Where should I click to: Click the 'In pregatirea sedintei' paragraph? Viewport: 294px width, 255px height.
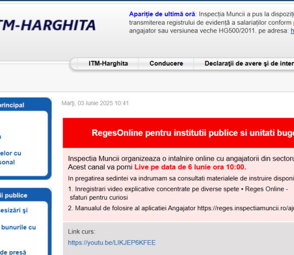pos(181,178)
